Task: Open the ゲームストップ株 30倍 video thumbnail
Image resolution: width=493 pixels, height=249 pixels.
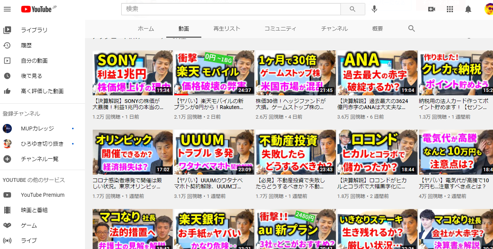Action: point(296,73)
